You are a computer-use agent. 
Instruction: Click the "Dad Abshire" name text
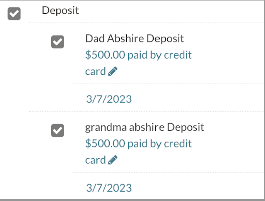[x=110, y=39]
